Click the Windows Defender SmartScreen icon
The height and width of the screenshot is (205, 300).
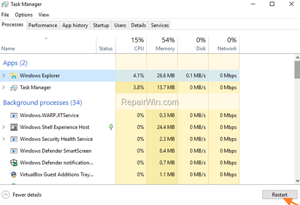[14, 151]
